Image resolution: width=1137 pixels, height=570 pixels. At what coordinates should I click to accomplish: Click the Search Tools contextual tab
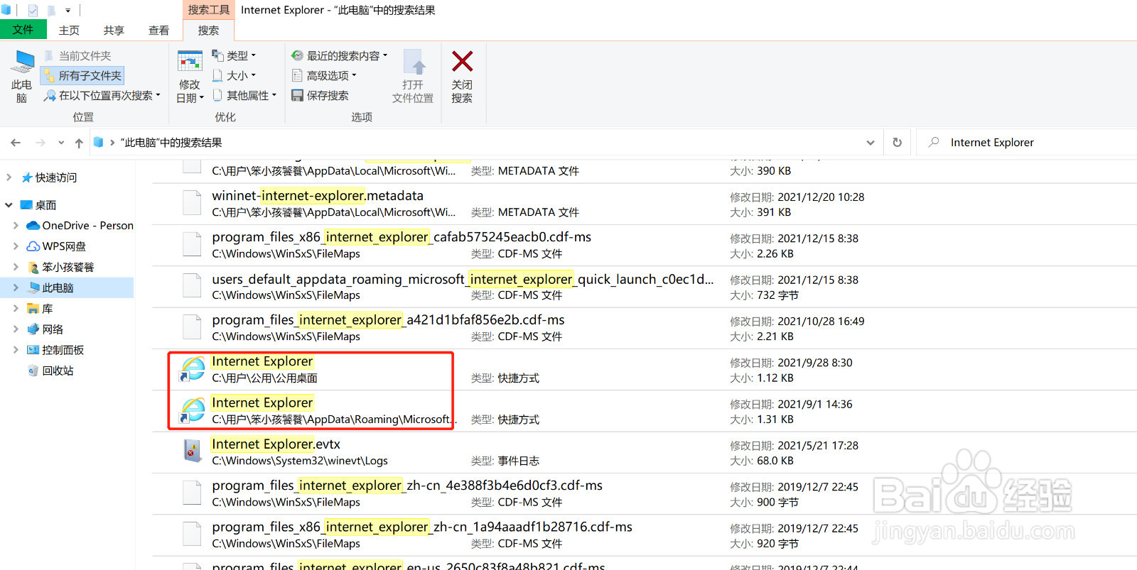tap(209, 10)
